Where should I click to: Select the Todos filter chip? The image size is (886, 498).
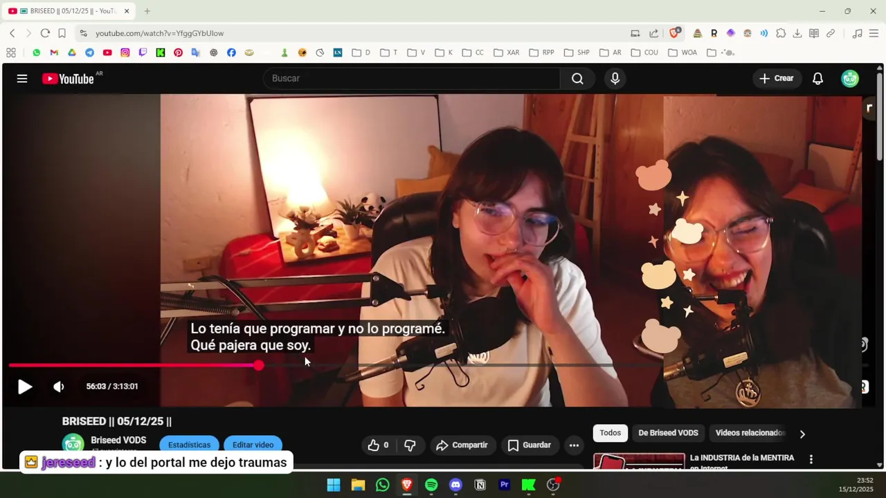(610, 433)
